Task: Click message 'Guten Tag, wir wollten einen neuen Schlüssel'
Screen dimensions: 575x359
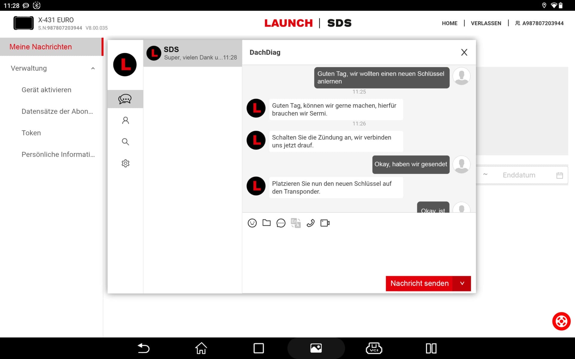Action: click(x=382, y=77)
